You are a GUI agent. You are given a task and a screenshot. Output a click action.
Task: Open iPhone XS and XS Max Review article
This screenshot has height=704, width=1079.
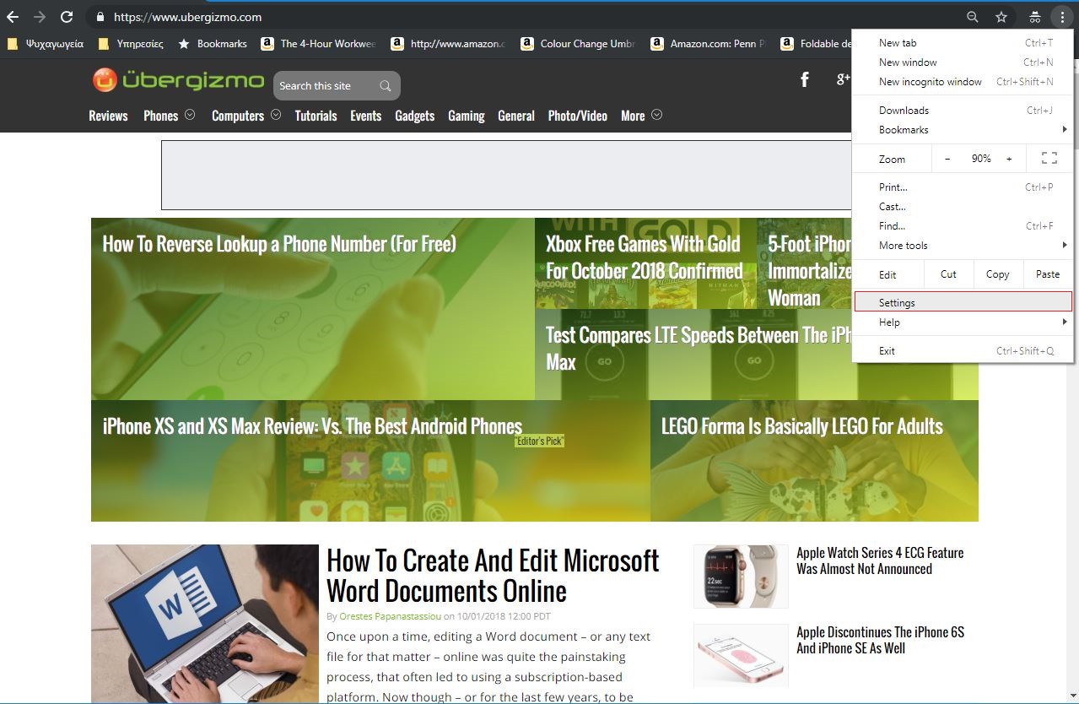tap(312, 426)
